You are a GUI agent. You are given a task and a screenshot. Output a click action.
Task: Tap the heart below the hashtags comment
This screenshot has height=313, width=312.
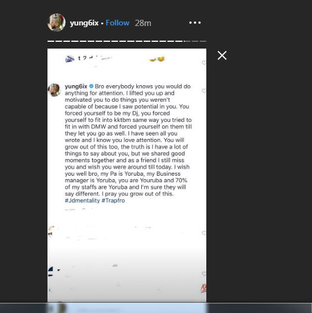(x=204, y=233)
